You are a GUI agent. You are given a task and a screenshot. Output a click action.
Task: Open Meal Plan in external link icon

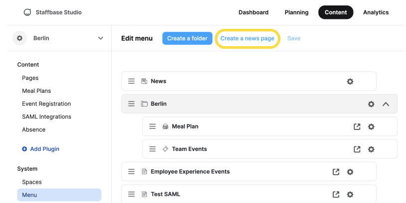pyautogui.click(x=357, y=127)
